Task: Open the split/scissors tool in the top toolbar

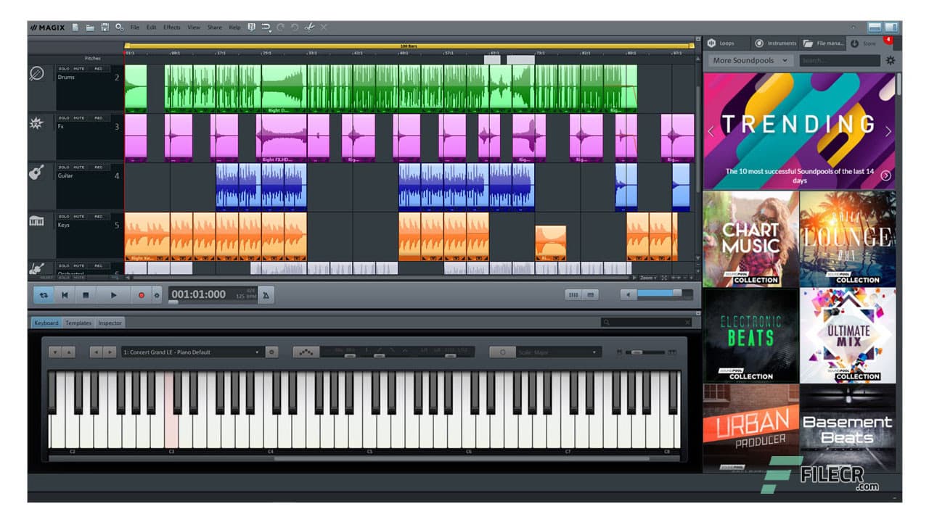Action: tap(308, 28)
